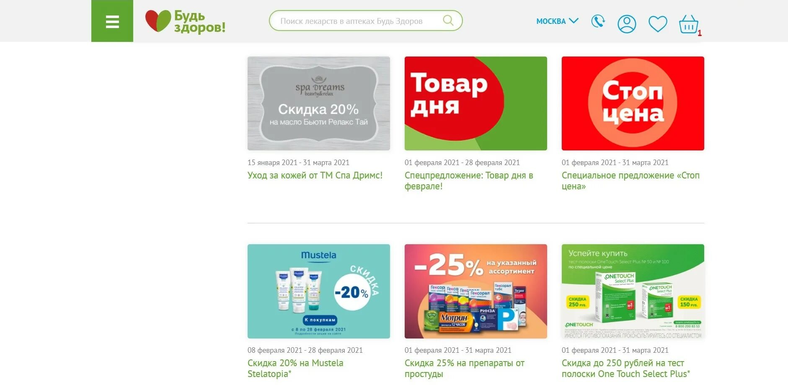Open the user account profile icon
788x385 pixels.
(x=627, y=24)
